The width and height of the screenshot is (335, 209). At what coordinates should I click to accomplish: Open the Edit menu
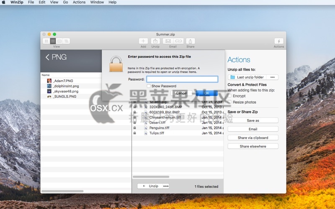click(42, 2)
